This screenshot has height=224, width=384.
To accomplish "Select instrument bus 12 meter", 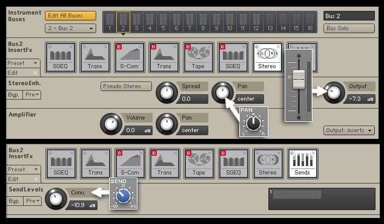I will pos(256,22).
